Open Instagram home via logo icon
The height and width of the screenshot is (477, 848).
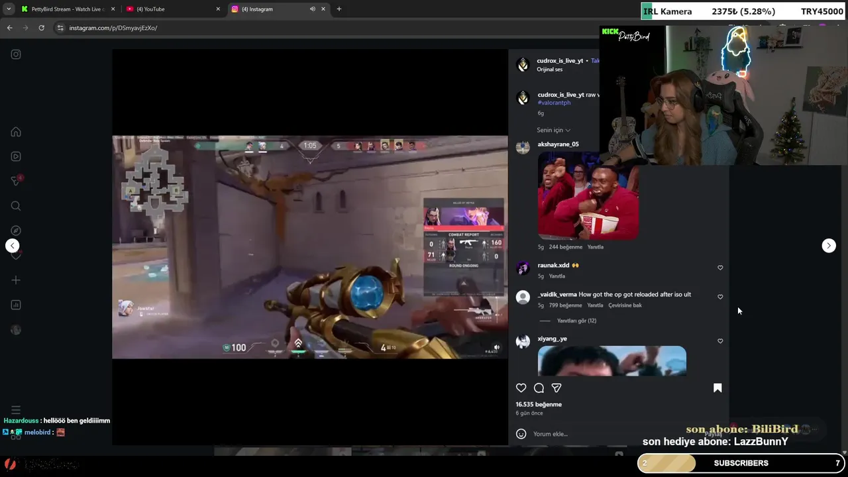click(16, 54)
